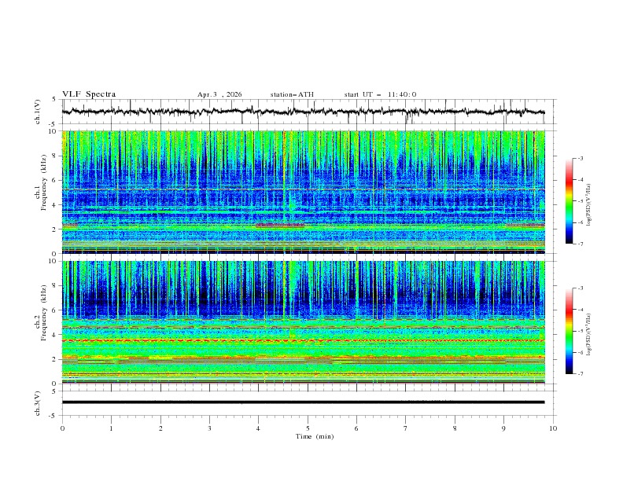Click the "-3" label on ch.1 color bar

click(x=580, y=158)
